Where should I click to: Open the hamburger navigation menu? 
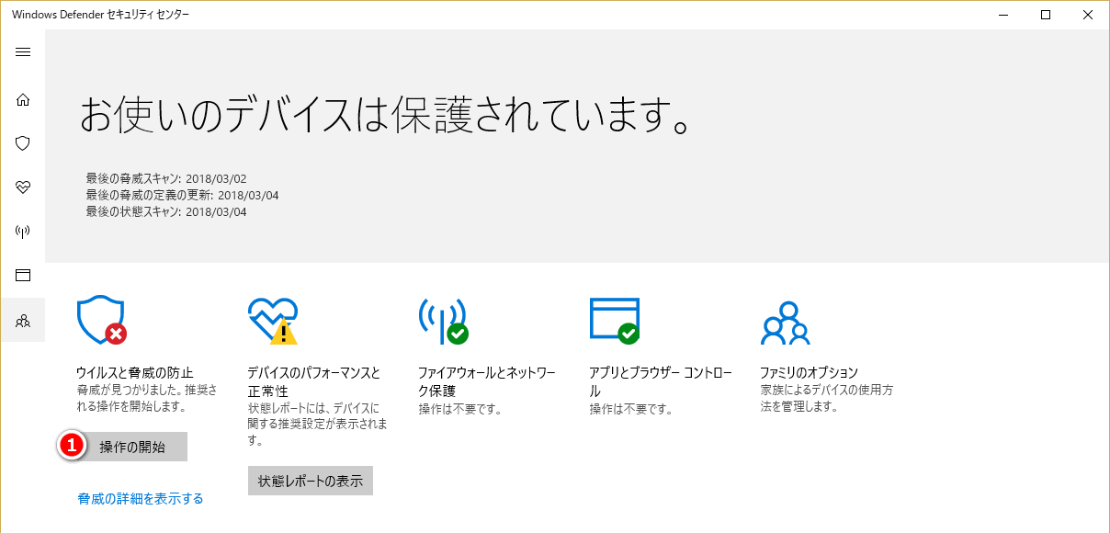[23, 51]
